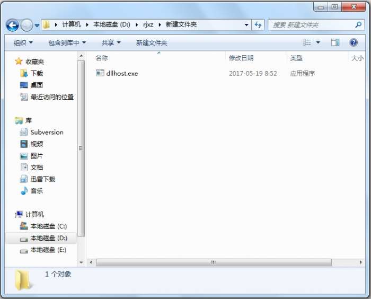This screenshot has width=371, height=299.
Task: Select 计算机 in the navigation pane
Action: 34,215
